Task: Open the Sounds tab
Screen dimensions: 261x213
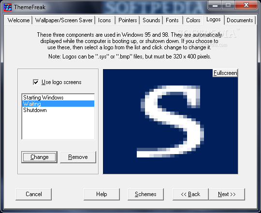Action: pyautogui.click(x=151, y=20)
